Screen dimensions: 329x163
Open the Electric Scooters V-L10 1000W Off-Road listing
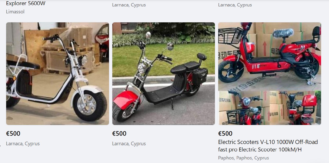(x=268, y=146)
